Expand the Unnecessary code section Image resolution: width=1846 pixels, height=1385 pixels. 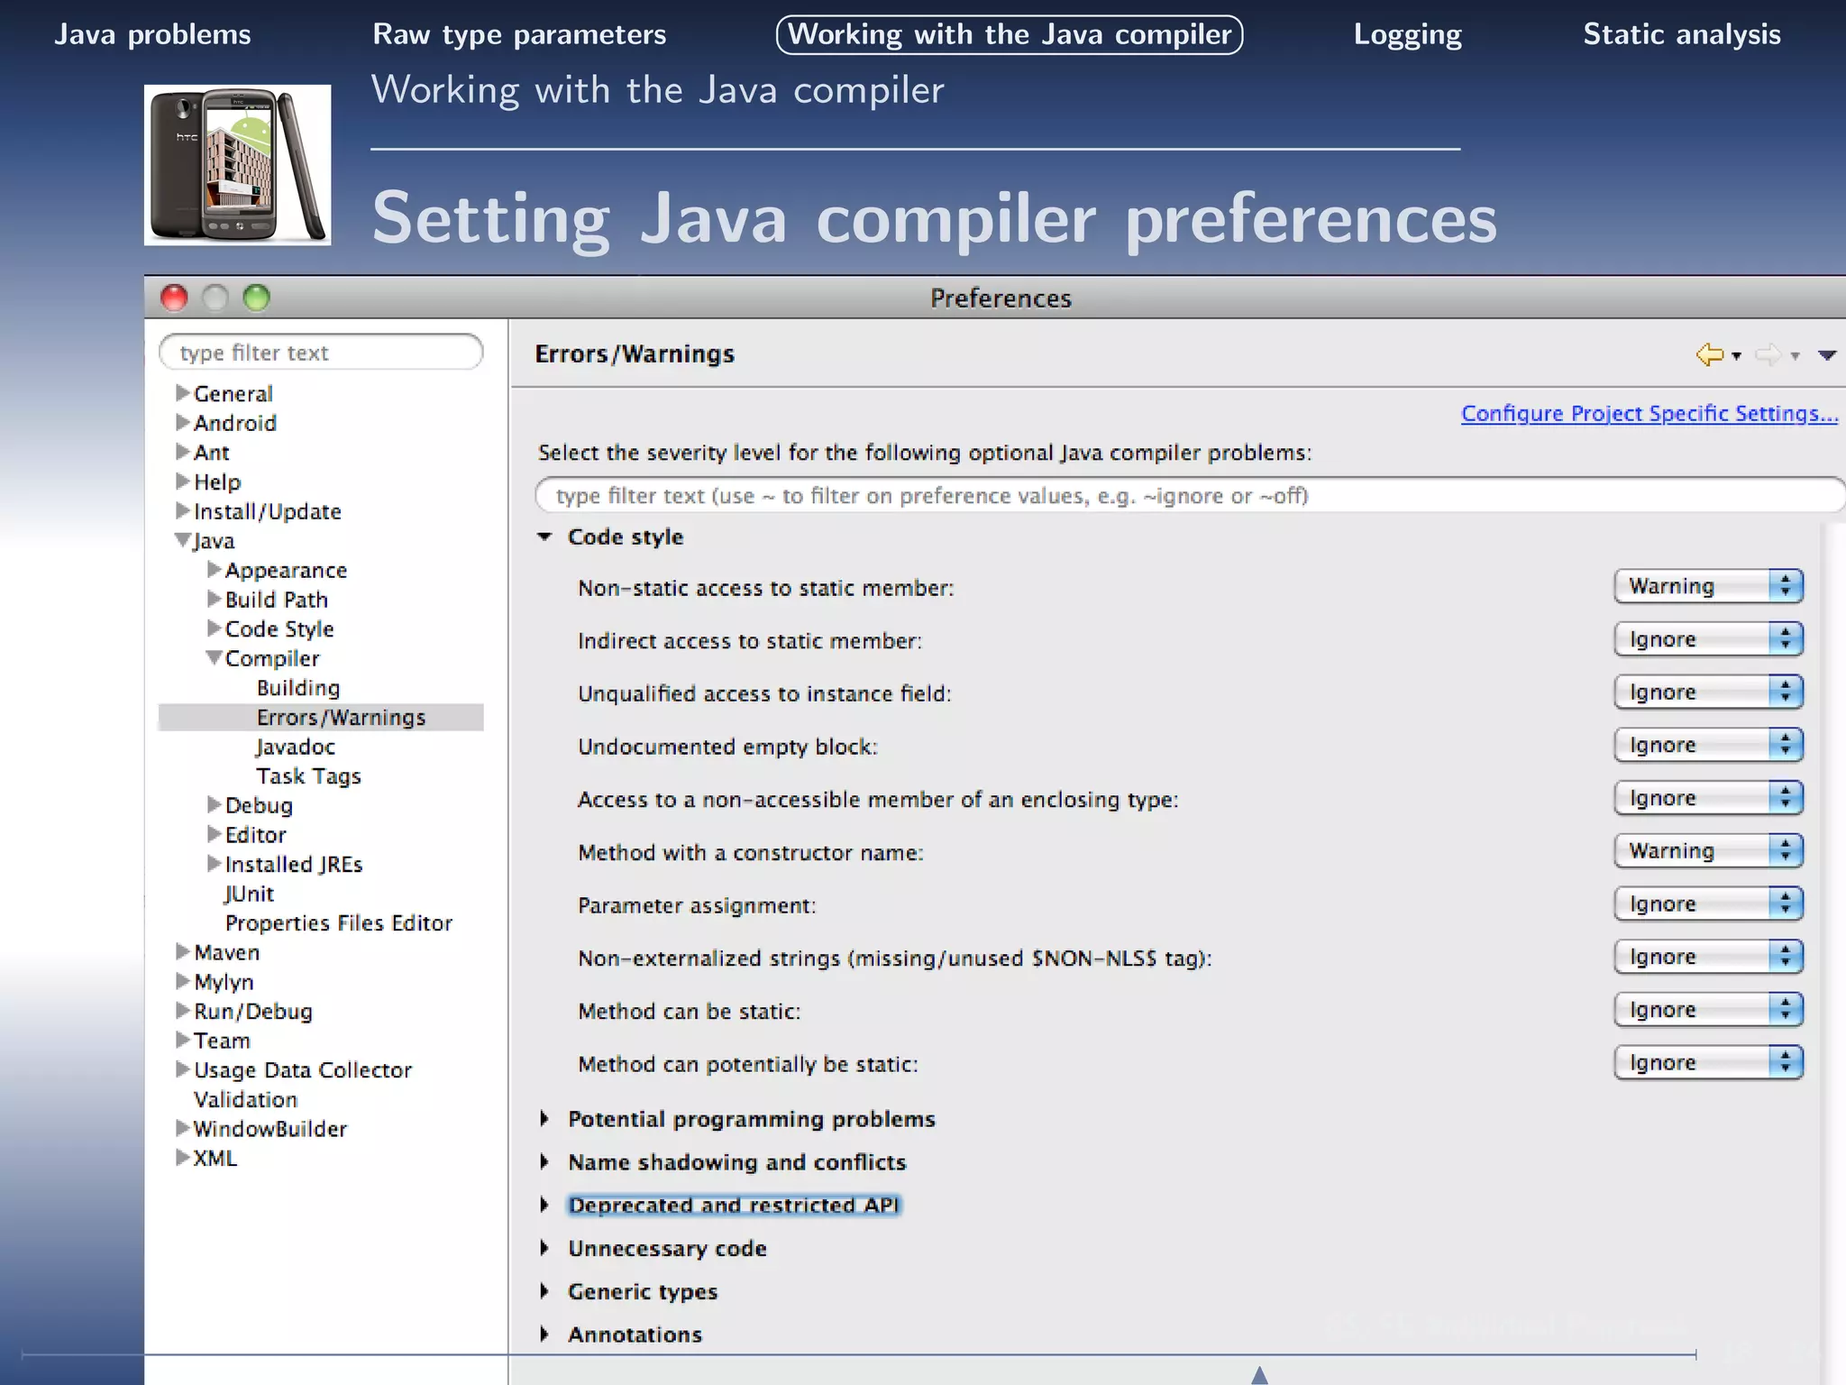pos(544,1249)
